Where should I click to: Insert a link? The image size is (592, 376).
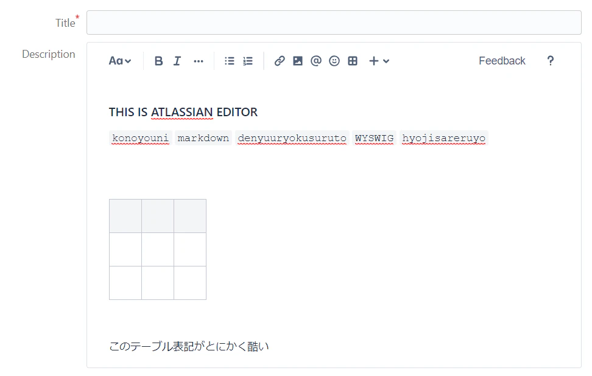280,61
